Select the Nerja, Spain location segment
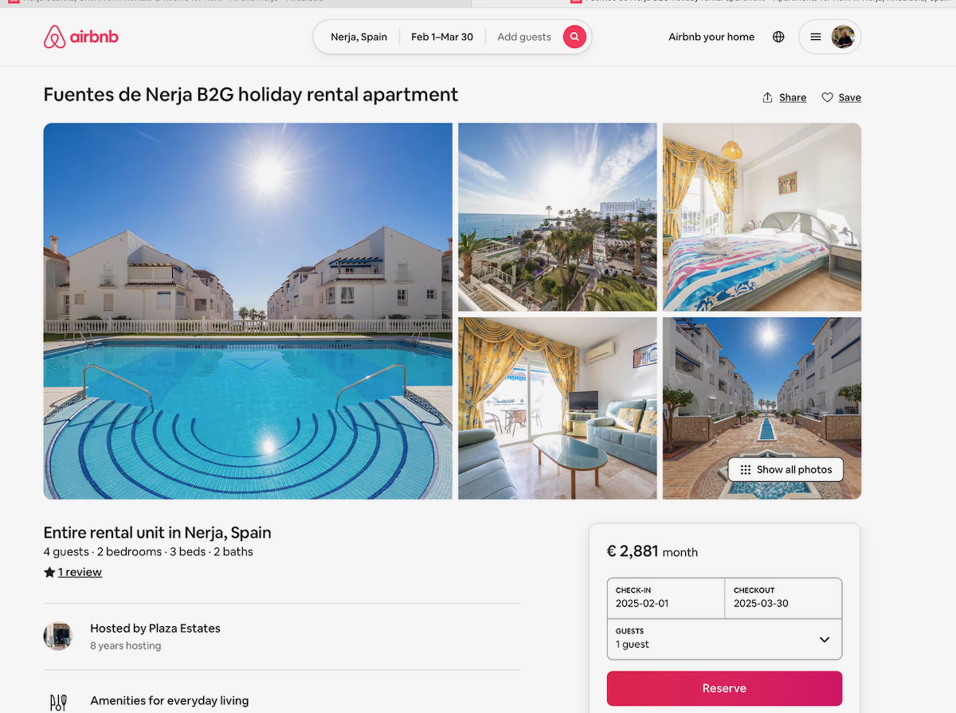 358,37
